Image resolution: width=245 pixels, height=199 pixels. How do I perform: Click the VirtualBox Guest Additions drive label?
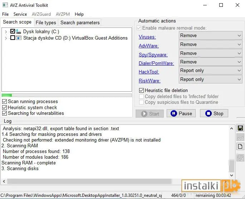coord(75,38)
